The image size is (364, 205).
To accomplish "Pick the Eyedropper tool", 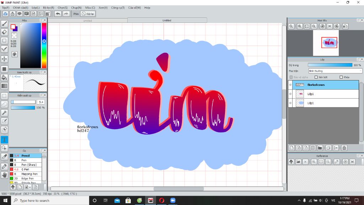I will [x=4, y=167].
